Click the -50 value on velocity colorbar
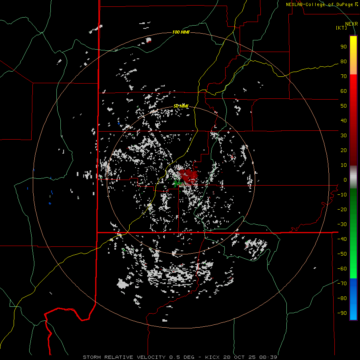Screen dimensions: 360x360 pyautogui.click(x=342, y=254)
